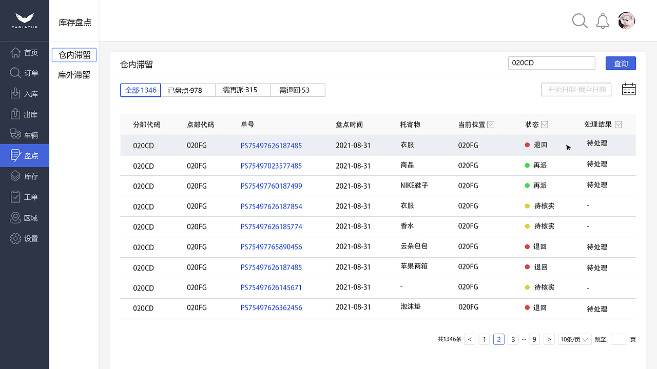Select the 需再派·315 filter tab
This screenshot has width=657, height=369.
tap(242, 90)
